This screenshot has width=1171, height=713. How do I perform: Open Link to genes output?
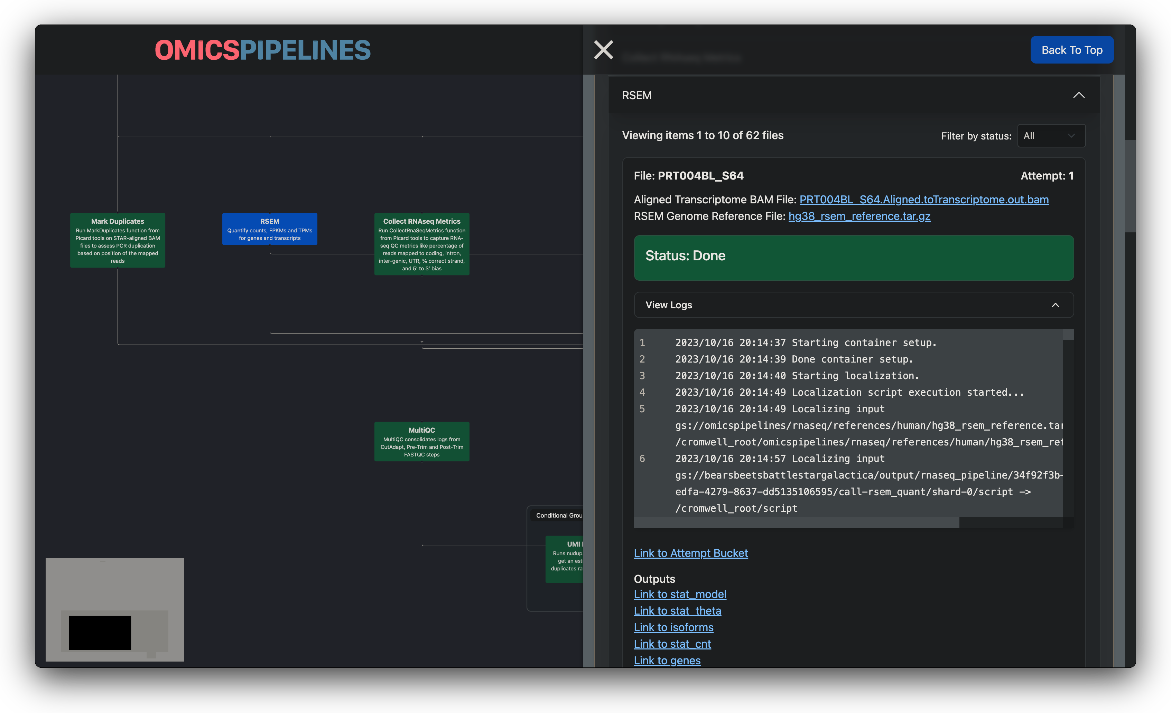click(667, 661)
